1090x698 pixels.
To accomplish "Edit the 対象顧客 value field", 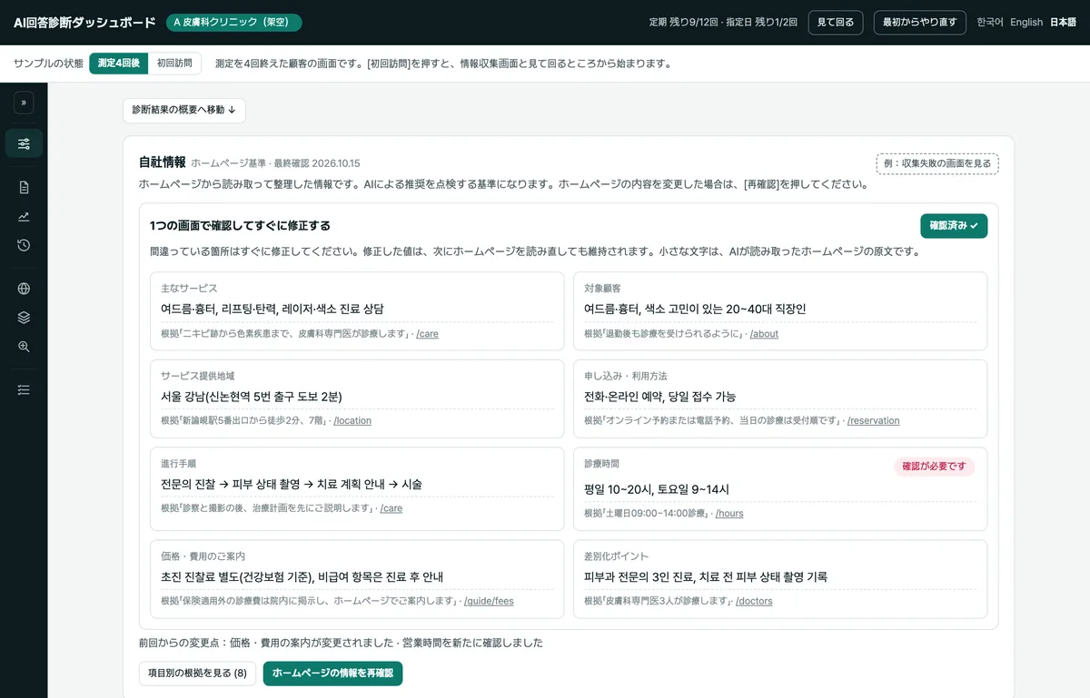I will pyautogui.click(x=780, y=310).
